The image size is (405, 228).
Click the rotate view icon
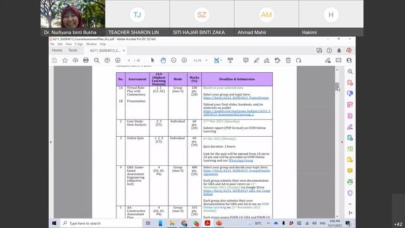(299, 61)
